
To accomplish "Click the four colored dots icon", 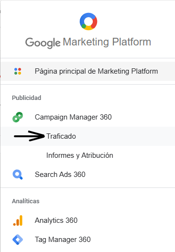I will pos(18,71).
